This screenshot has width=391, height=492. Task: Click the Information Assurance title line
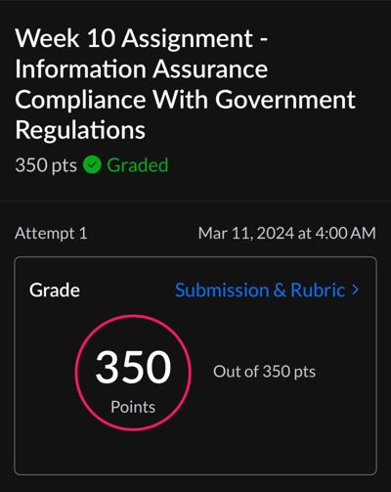142,69
